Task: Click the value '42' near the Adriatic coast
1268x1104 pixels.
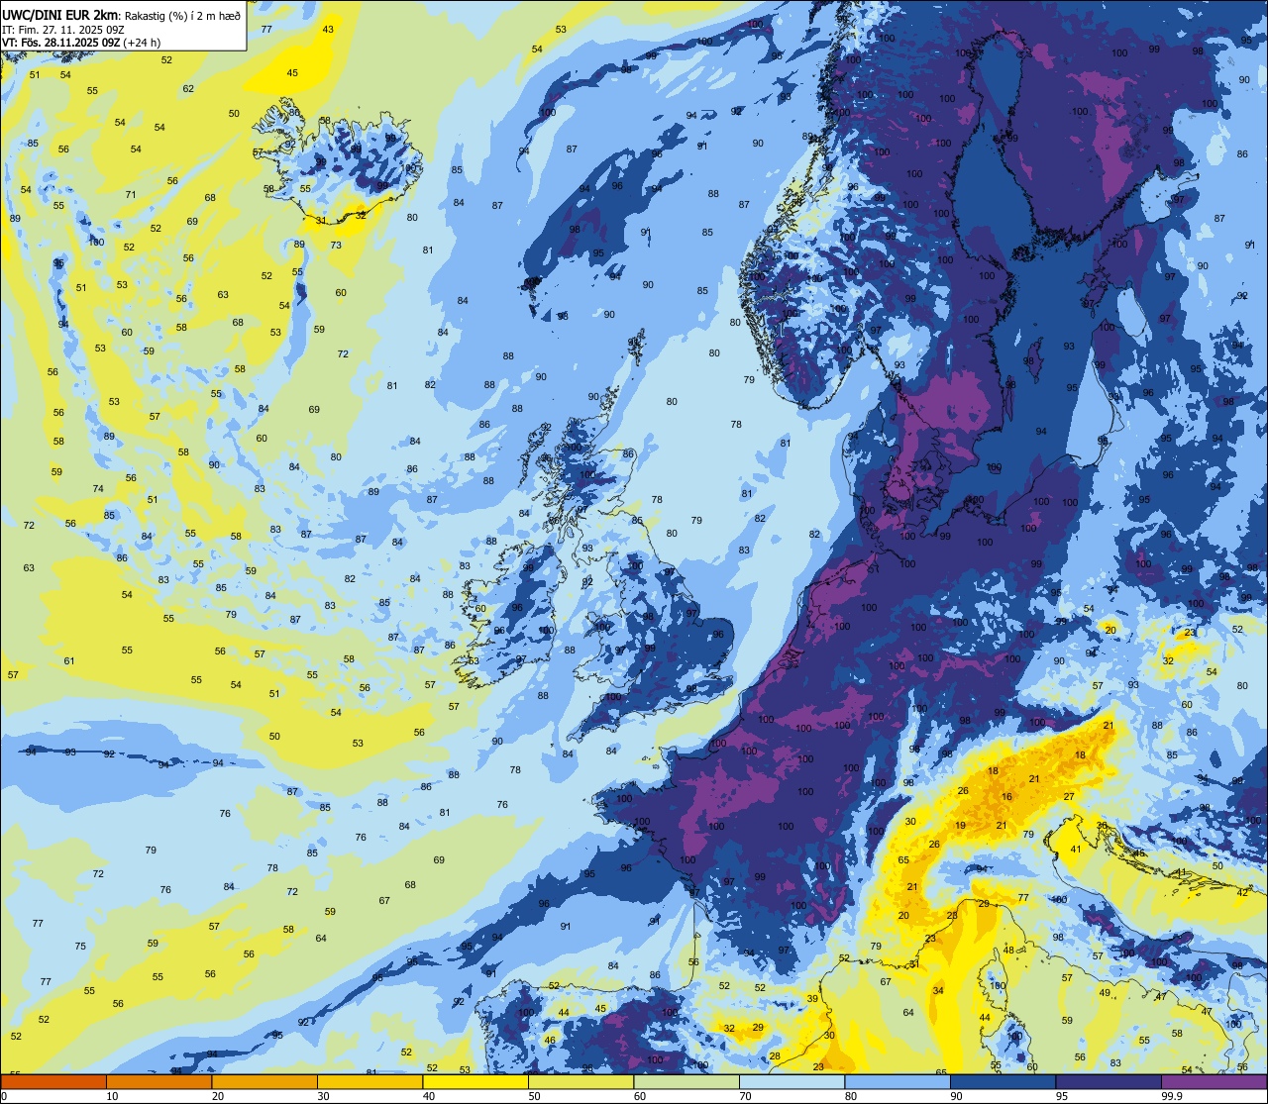Action: click(1242, 893)
